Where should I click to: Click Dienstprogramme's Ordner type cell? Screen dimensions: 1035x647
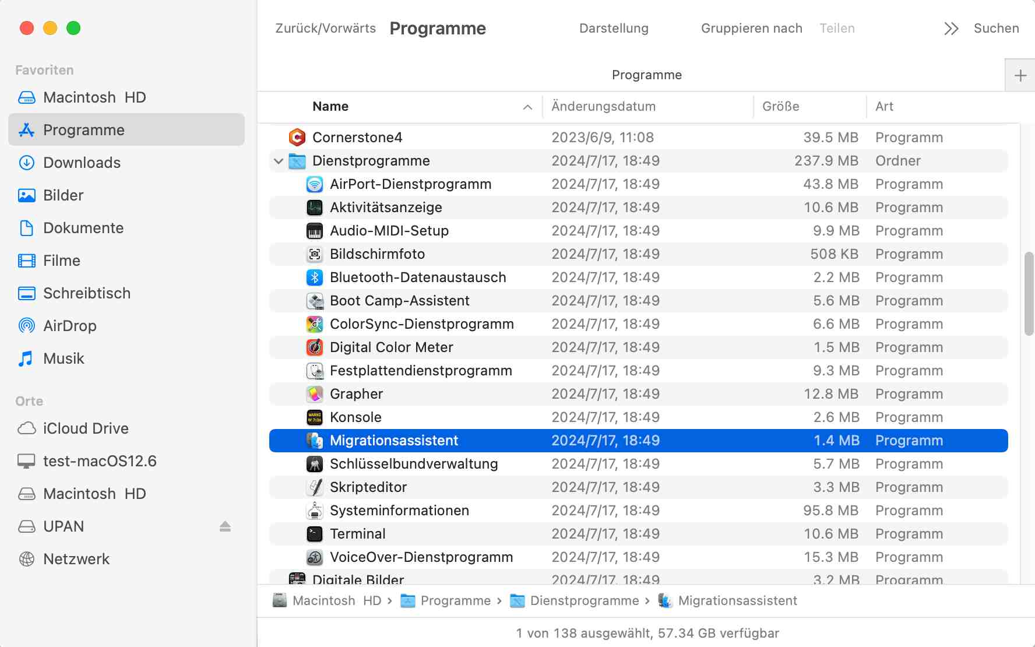click(x=898, y=161)
